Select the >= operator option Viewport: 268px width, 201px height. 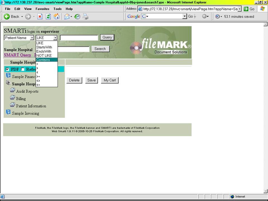click(47, 76)
